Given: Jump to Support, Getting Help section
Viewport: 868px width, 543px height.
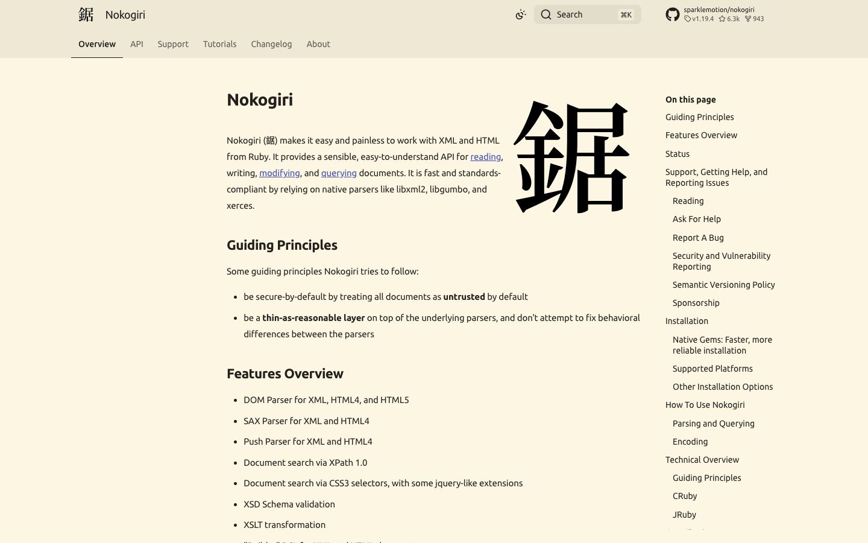Looking at the screenshot, I should pos(716,177).
